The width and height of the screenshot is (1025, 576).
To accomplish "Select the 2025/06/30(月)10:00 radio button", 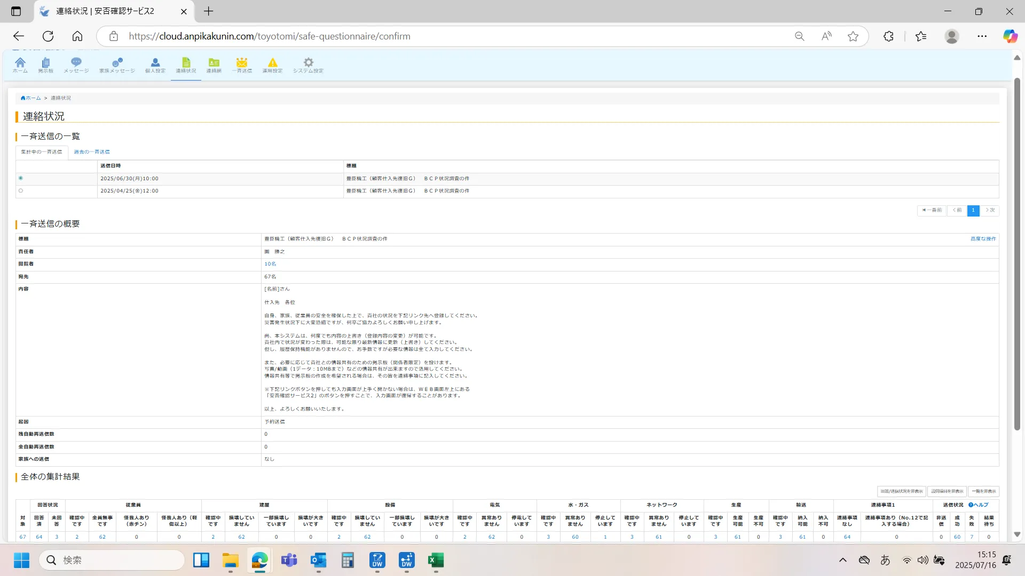I will click(21, 178).
